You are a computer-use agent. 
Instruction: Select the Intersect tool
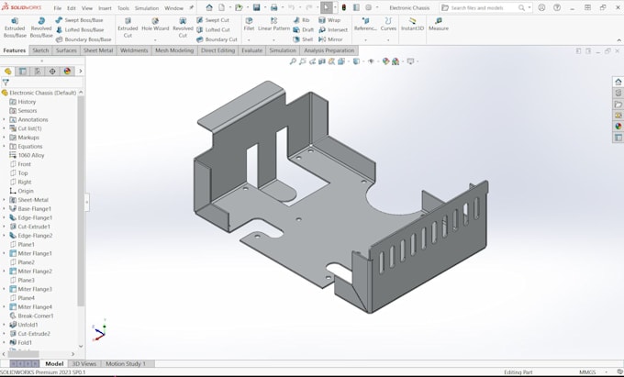(x=333, y=30)
